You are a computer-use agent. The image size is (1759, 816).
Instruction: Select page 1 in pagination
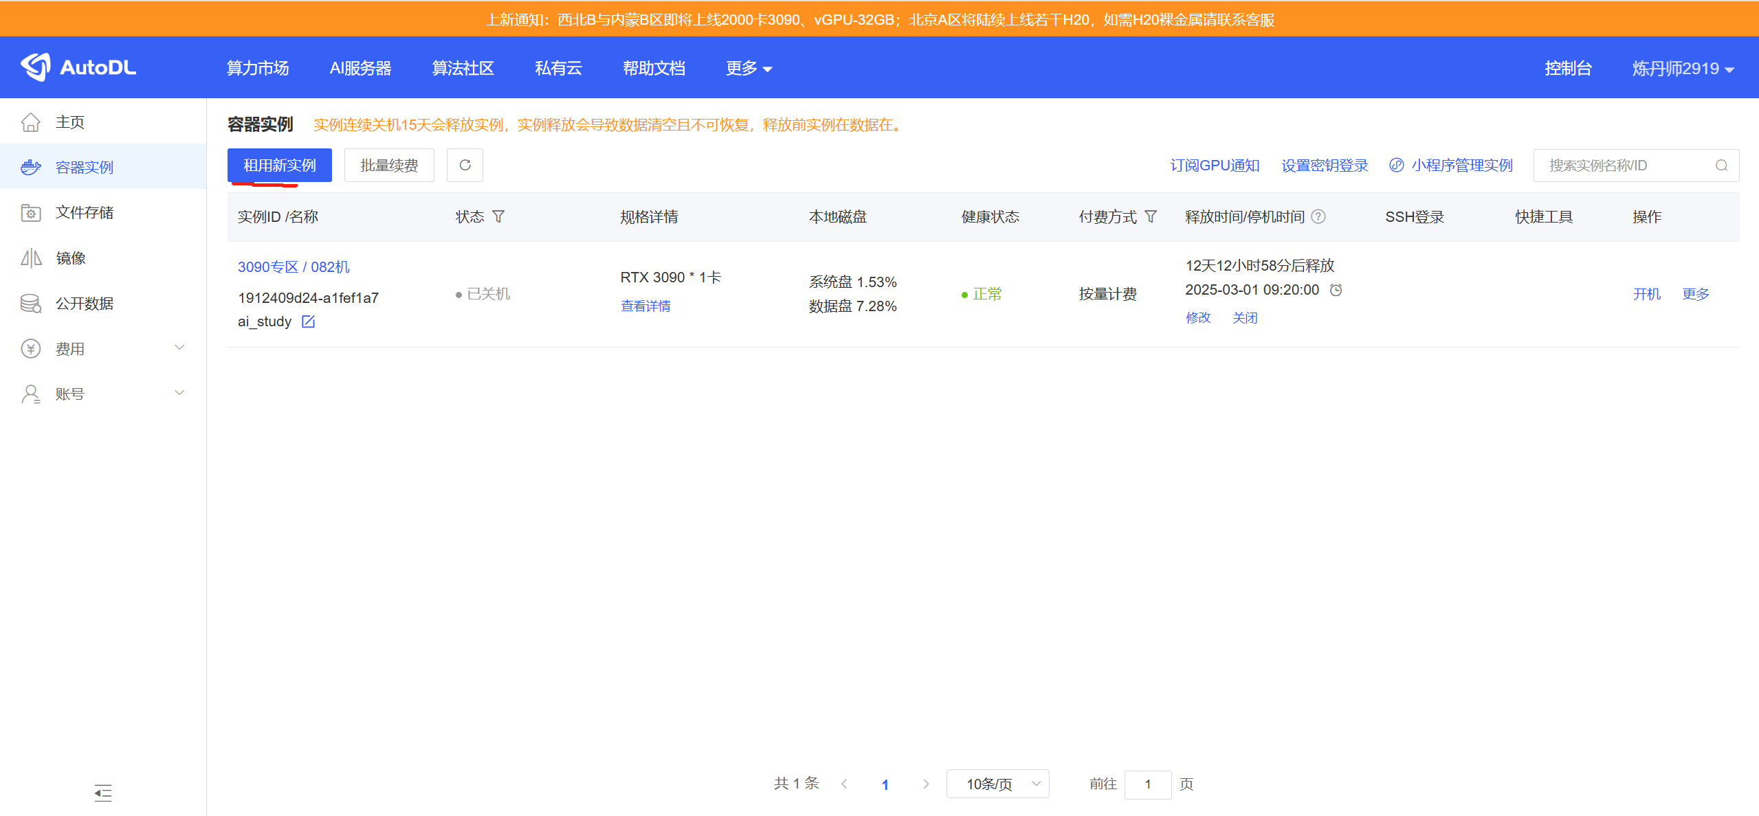coord(885,784)
